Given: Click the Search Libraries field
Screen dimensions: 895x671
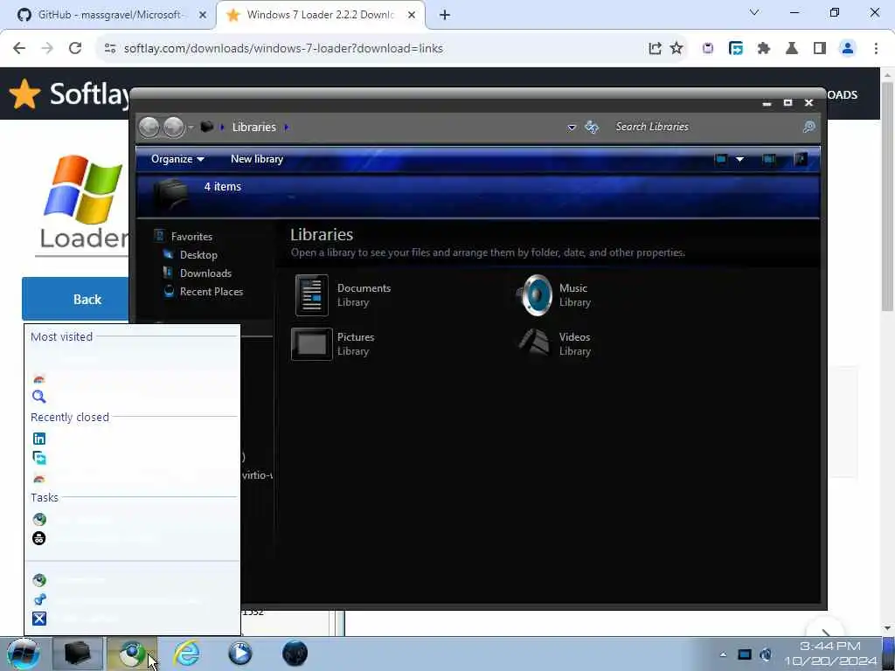Looking at the screenshot, I should [x=705, y=127].
